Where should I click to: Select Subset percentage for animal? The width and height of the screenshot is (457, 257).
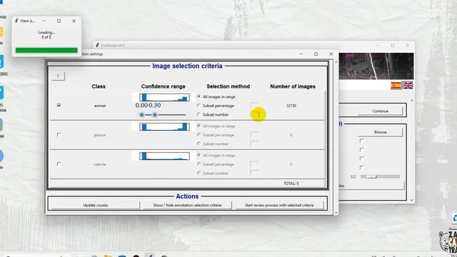coord(199,106)
